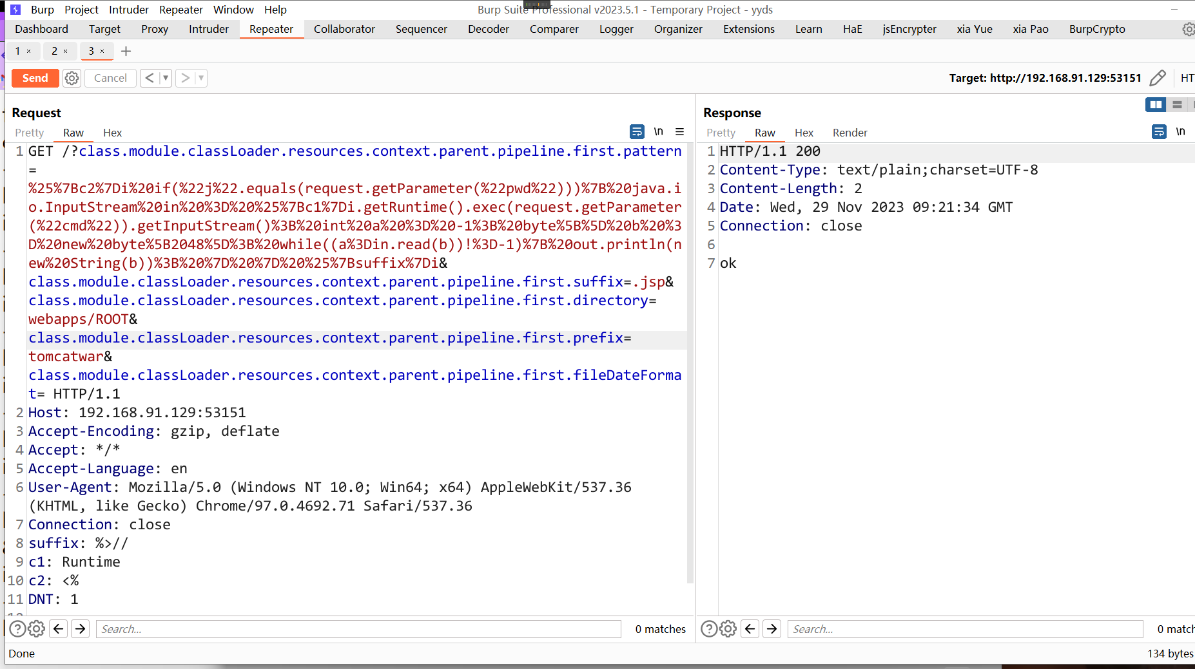Close Repeater tab 1
This screenshot has width=1195, height=669.
[29, 51]
